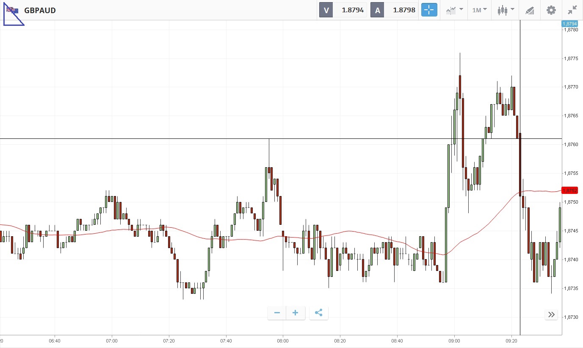This screenshot has height=348, width=583.
Task: Click the red moving average tag 1,8752
Action: pos(569,191)
